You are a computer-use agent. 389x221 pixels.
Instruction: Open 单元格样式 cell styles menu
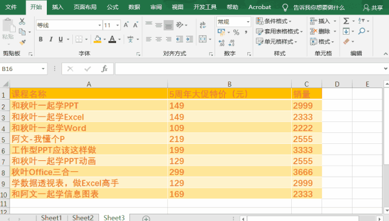tap(277, 42)
